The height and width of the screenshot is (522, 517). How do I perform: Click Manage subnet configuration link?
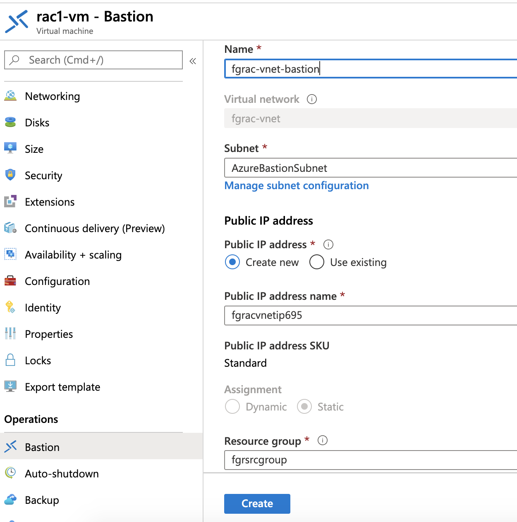tap(296, 185)
